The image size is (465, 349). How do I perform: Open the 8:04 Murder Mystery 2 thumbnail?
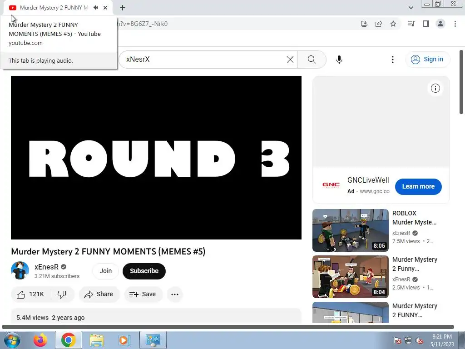(x=350, y=277)
